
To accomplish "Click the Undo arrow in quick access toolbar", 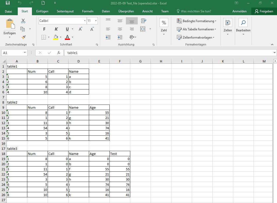I will 20,3.
